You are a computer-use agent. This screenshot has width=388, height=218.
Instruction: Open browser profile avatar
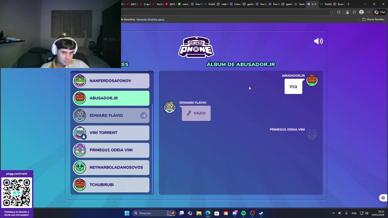[x=361, y=12]
